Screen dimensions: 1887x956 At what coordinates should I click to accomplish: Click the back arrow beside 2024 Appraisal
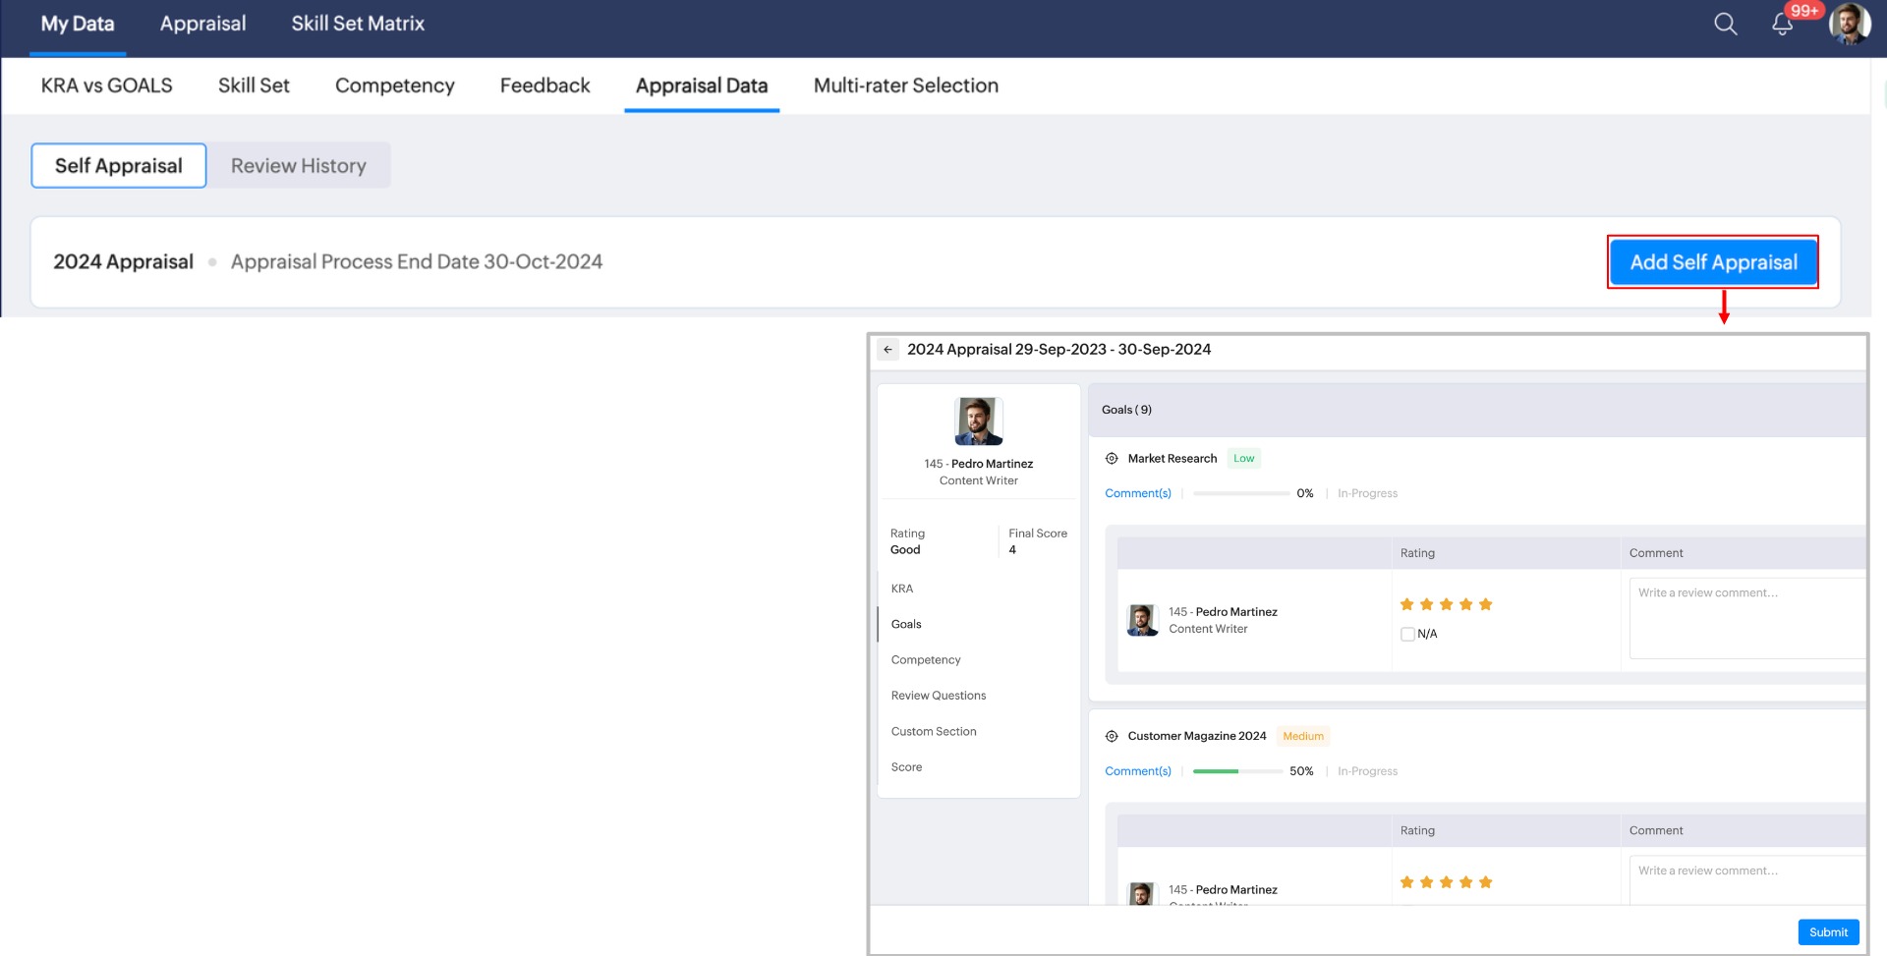(887, 350)
